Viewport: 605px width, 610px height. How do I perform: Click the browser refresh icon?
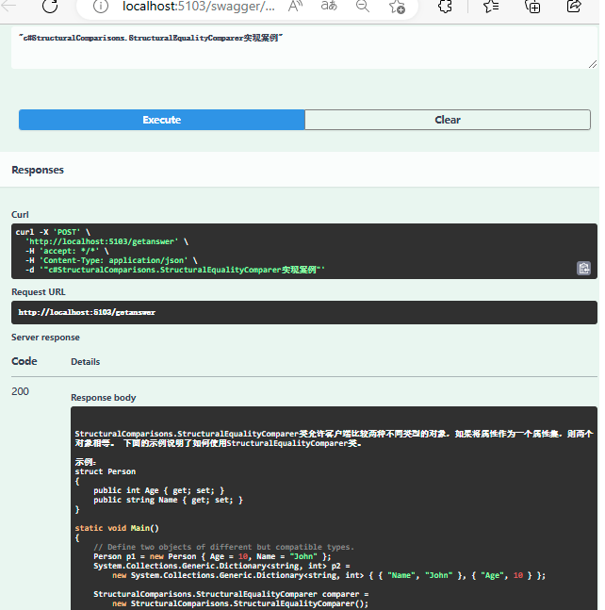[x=49, y=7]
